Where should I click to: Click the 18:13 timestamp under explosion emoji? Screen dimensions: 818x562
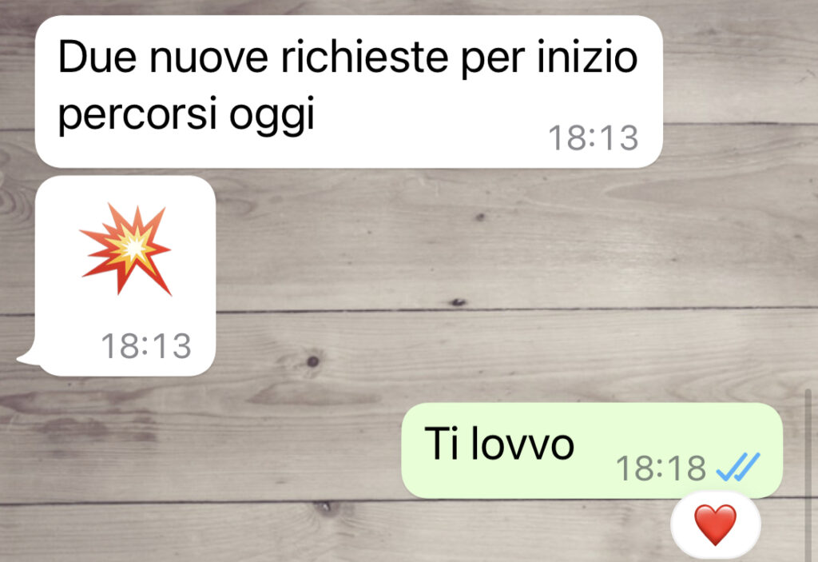146,346
